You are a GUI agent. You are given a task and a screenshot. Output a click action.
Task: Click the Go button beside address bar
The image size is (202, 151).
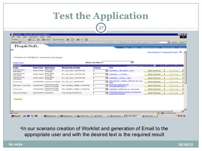pyautogui.click(x=174, y=42)
